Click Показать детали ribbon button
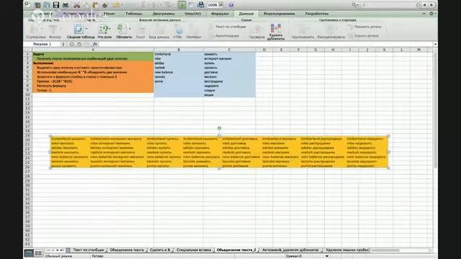Image resolution: width=461 pixels, height=259 pixels. click(365, 27)
